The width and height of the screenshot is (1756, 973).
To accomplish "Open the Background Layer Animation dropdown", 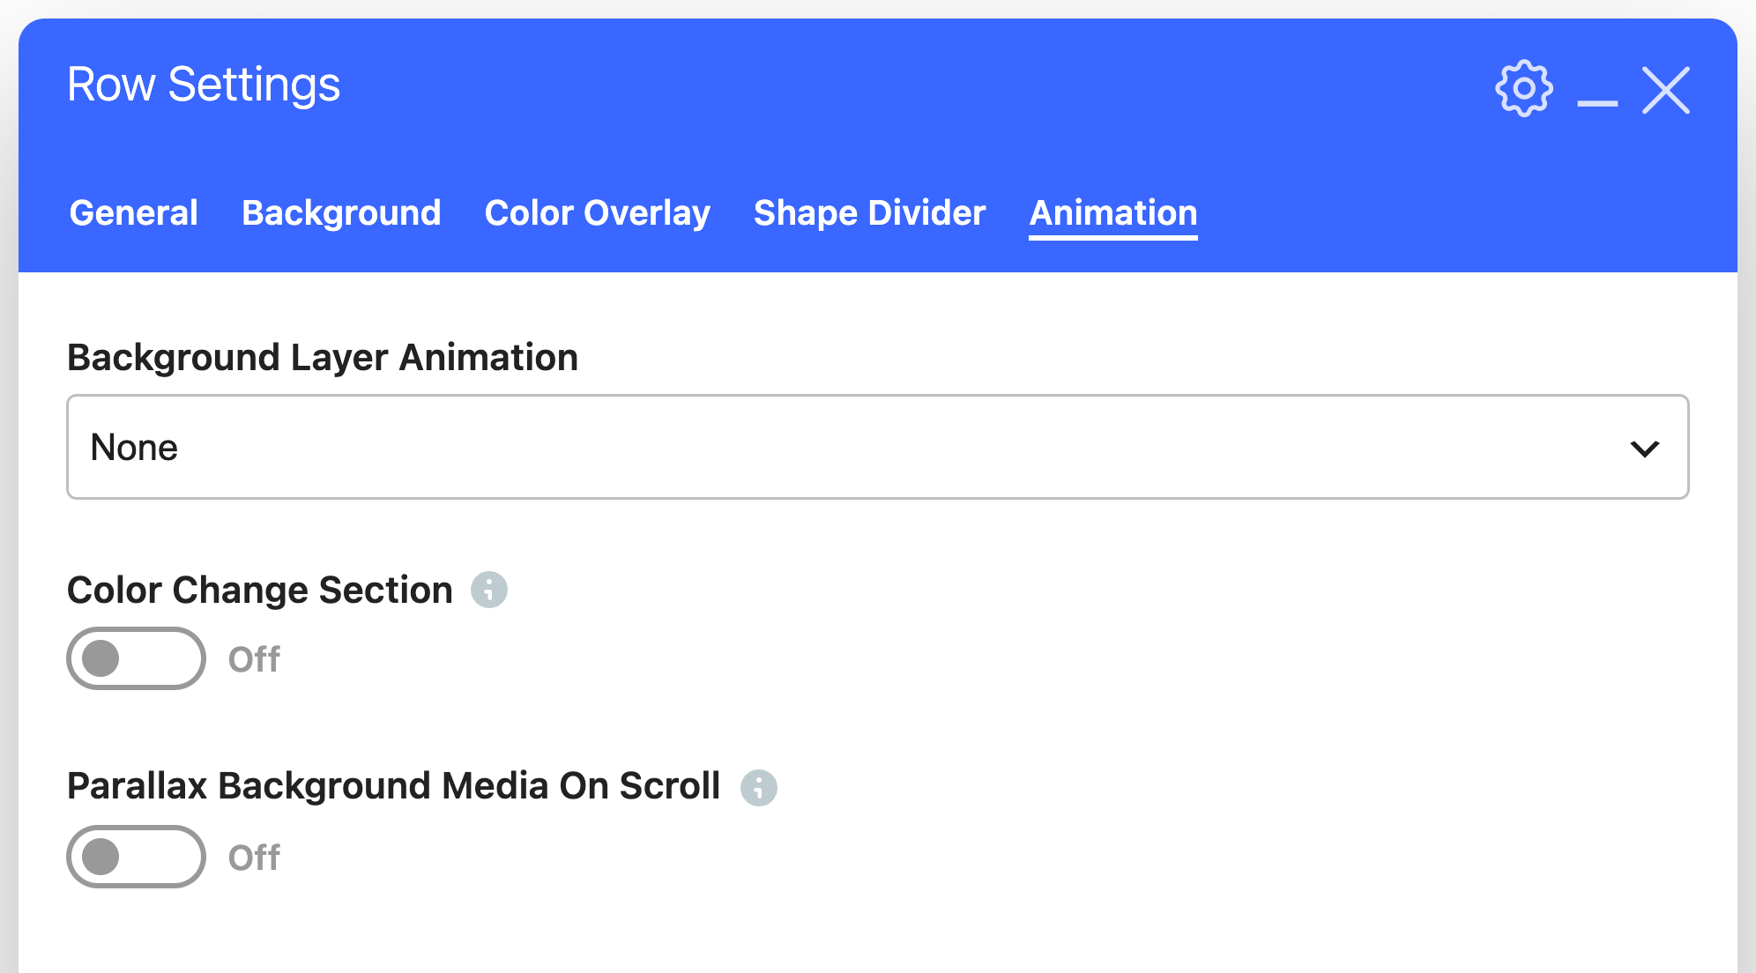I will (878, 447).
